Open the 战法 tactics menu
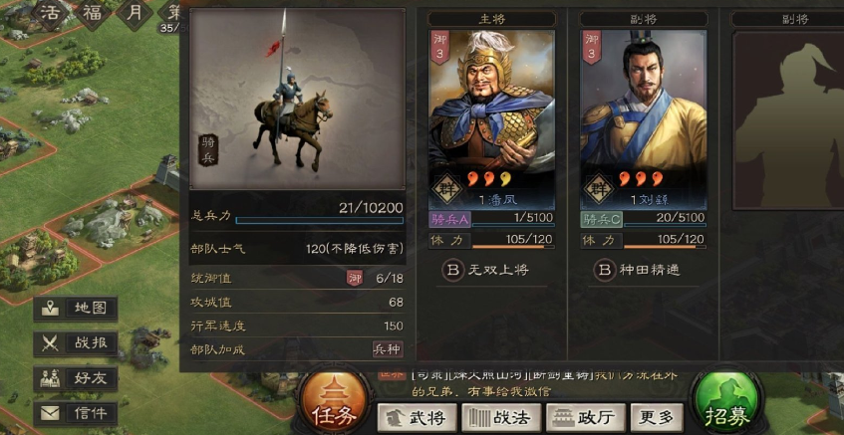 [x=501, y=417]
